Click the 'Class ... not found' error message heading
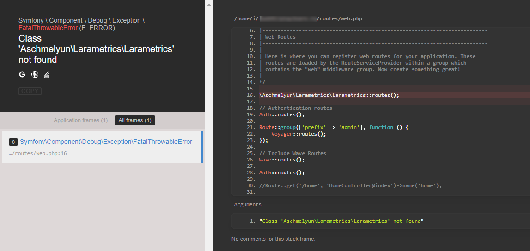530x251 pixels. pos(96,49)
